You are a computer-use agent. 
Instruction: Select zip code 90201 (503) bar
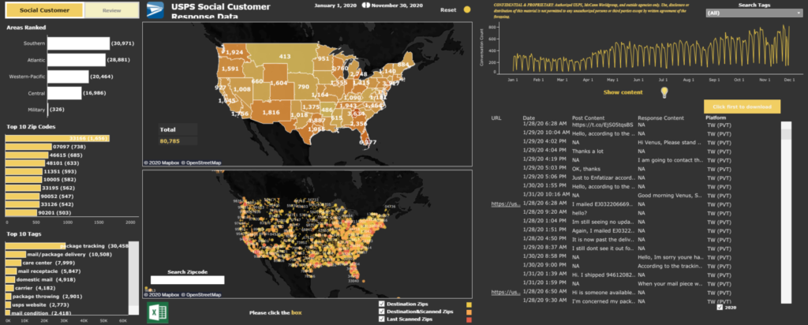pyautogui.click(x=21, y=213)
